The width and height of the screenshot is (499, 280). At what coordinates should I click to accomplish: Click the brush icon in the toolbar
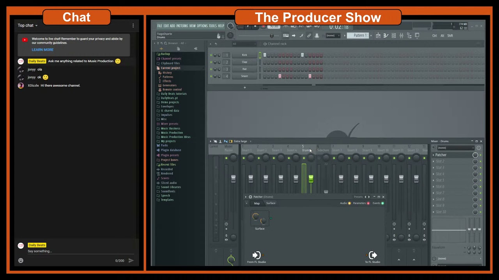click(301, 36)
